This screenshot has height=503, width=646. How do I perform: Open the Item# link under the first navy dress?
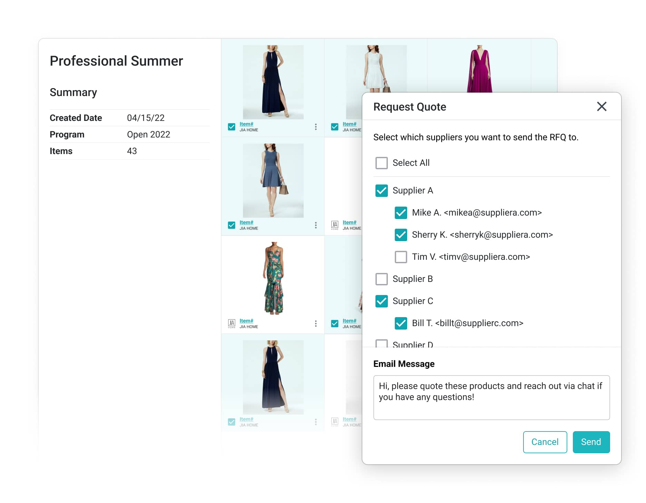tap(246, 124)
